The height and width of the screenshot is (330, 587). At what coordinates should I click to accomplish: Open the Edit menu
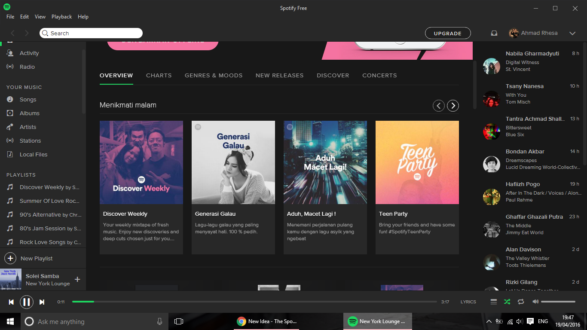pos(24,17)
